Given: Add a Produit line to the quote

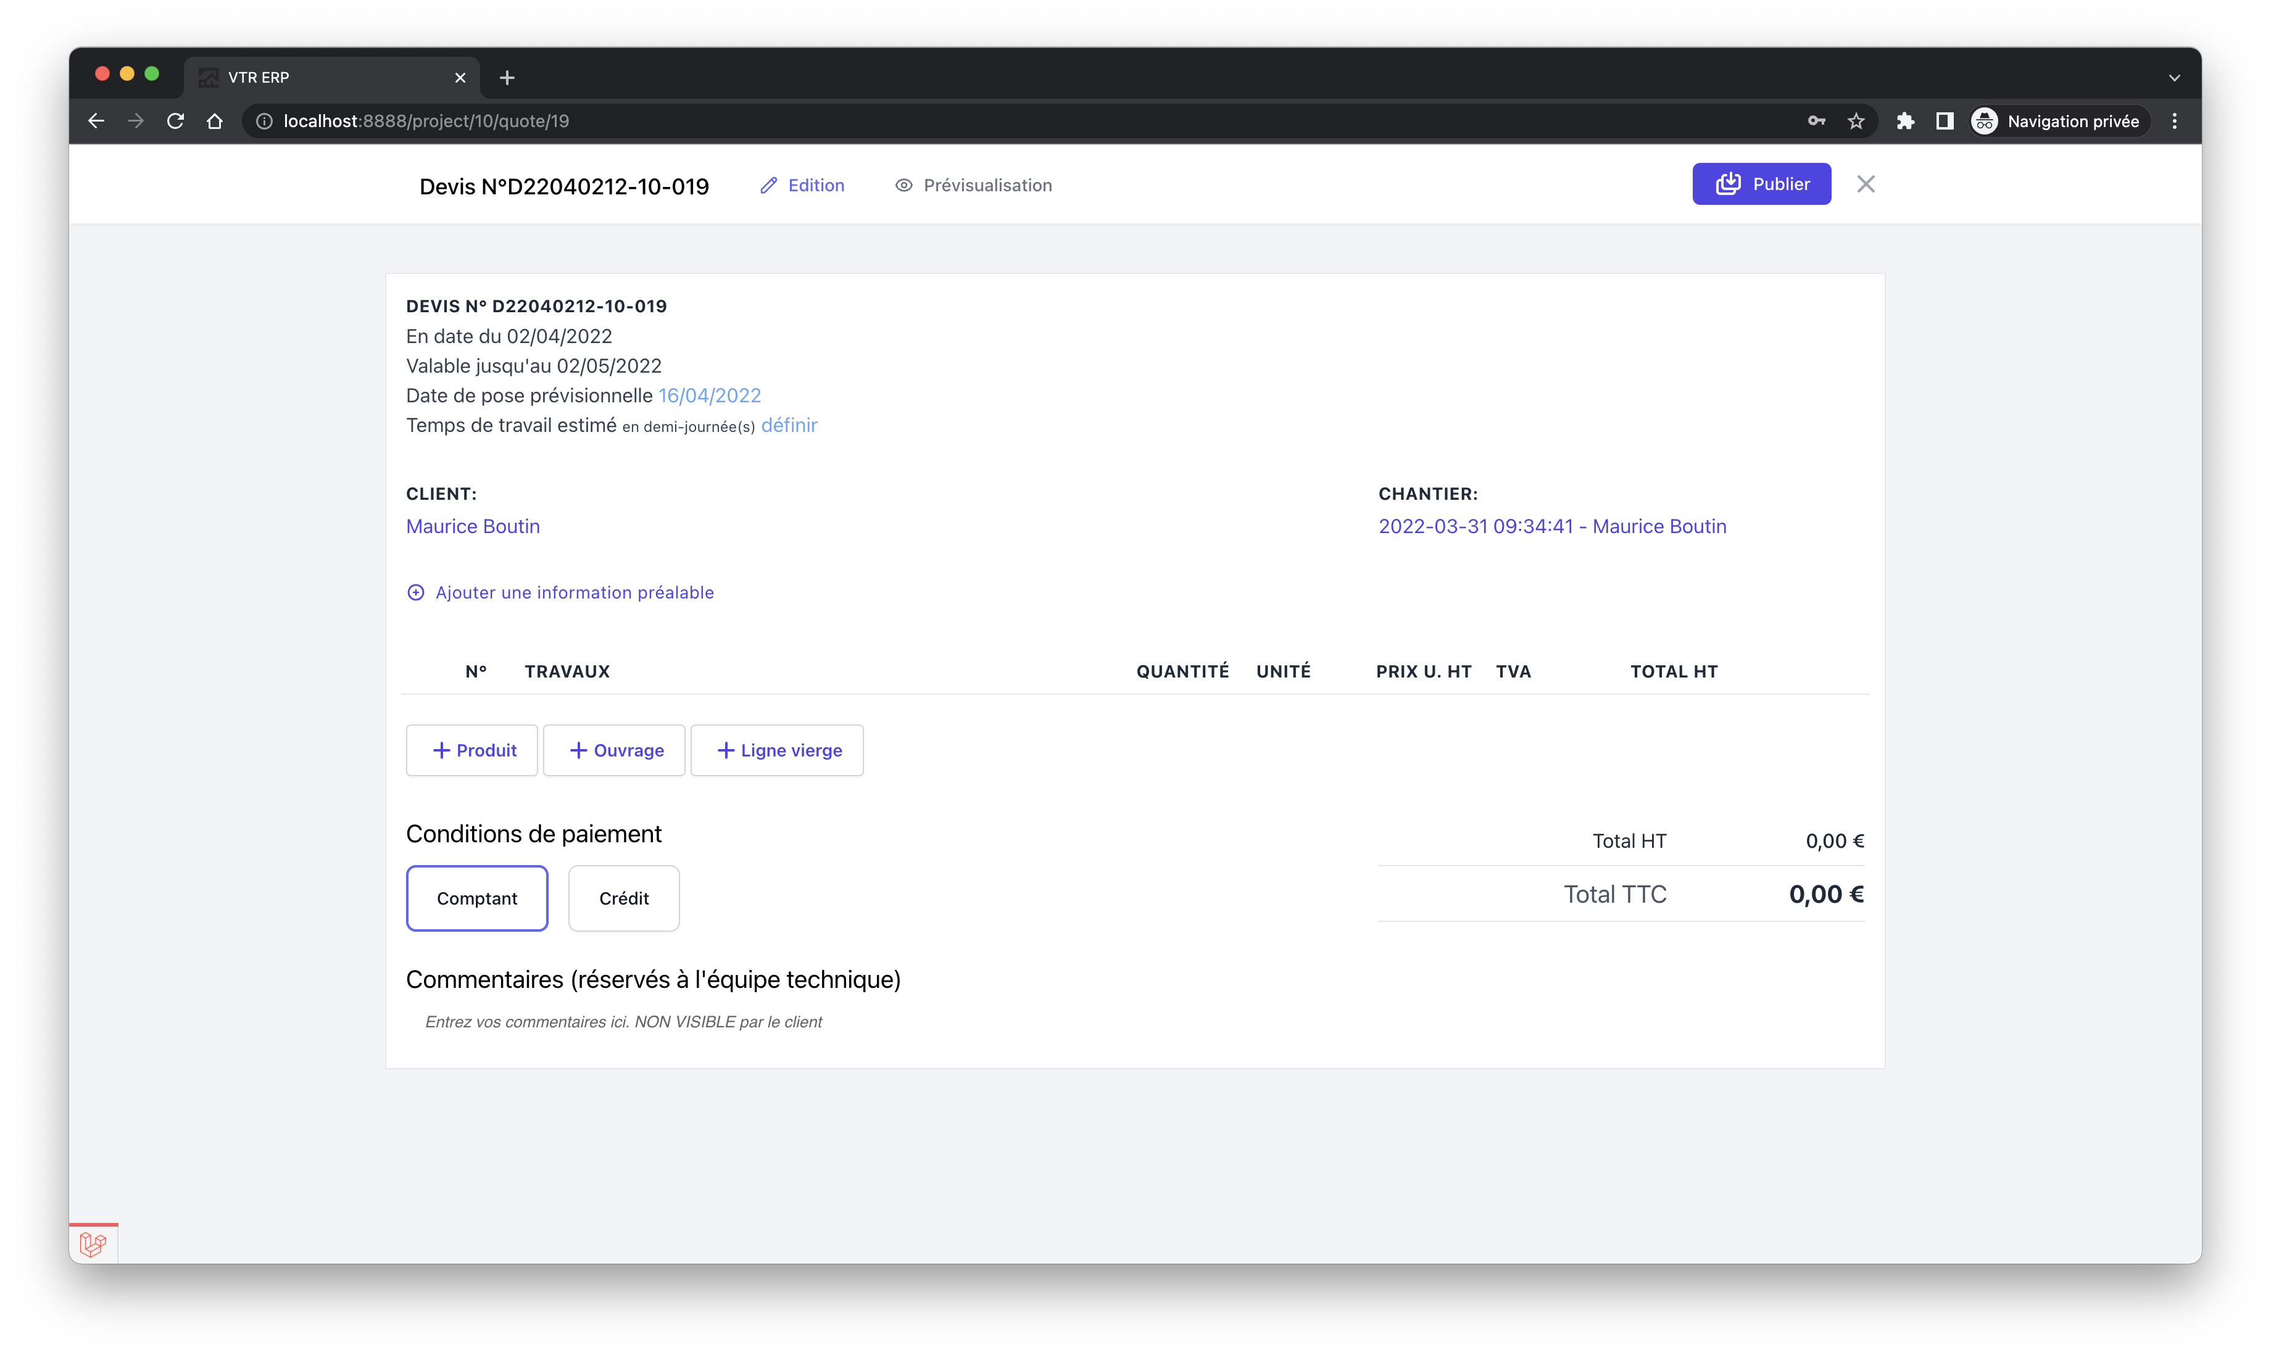Looking at the screenshot, I should (x=472, y=750).
